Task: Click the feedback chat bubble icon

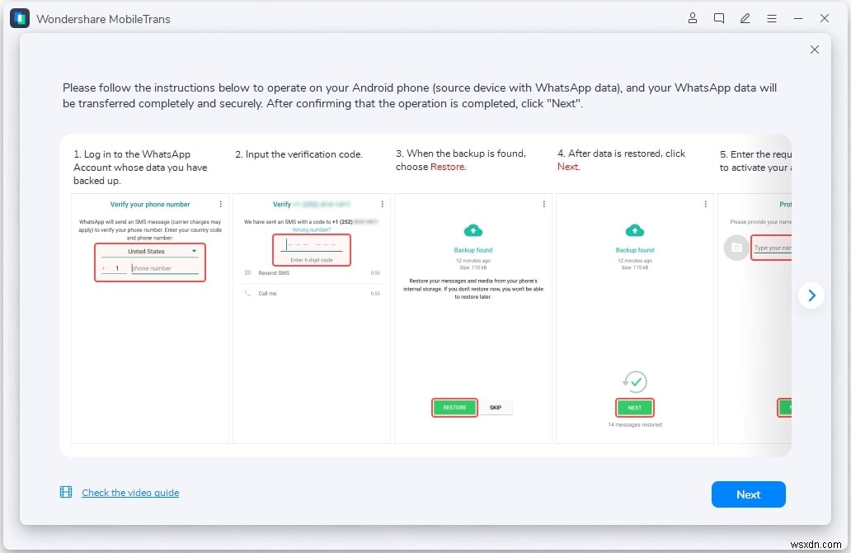Action: pyautogui.click(x=719, y=18)
